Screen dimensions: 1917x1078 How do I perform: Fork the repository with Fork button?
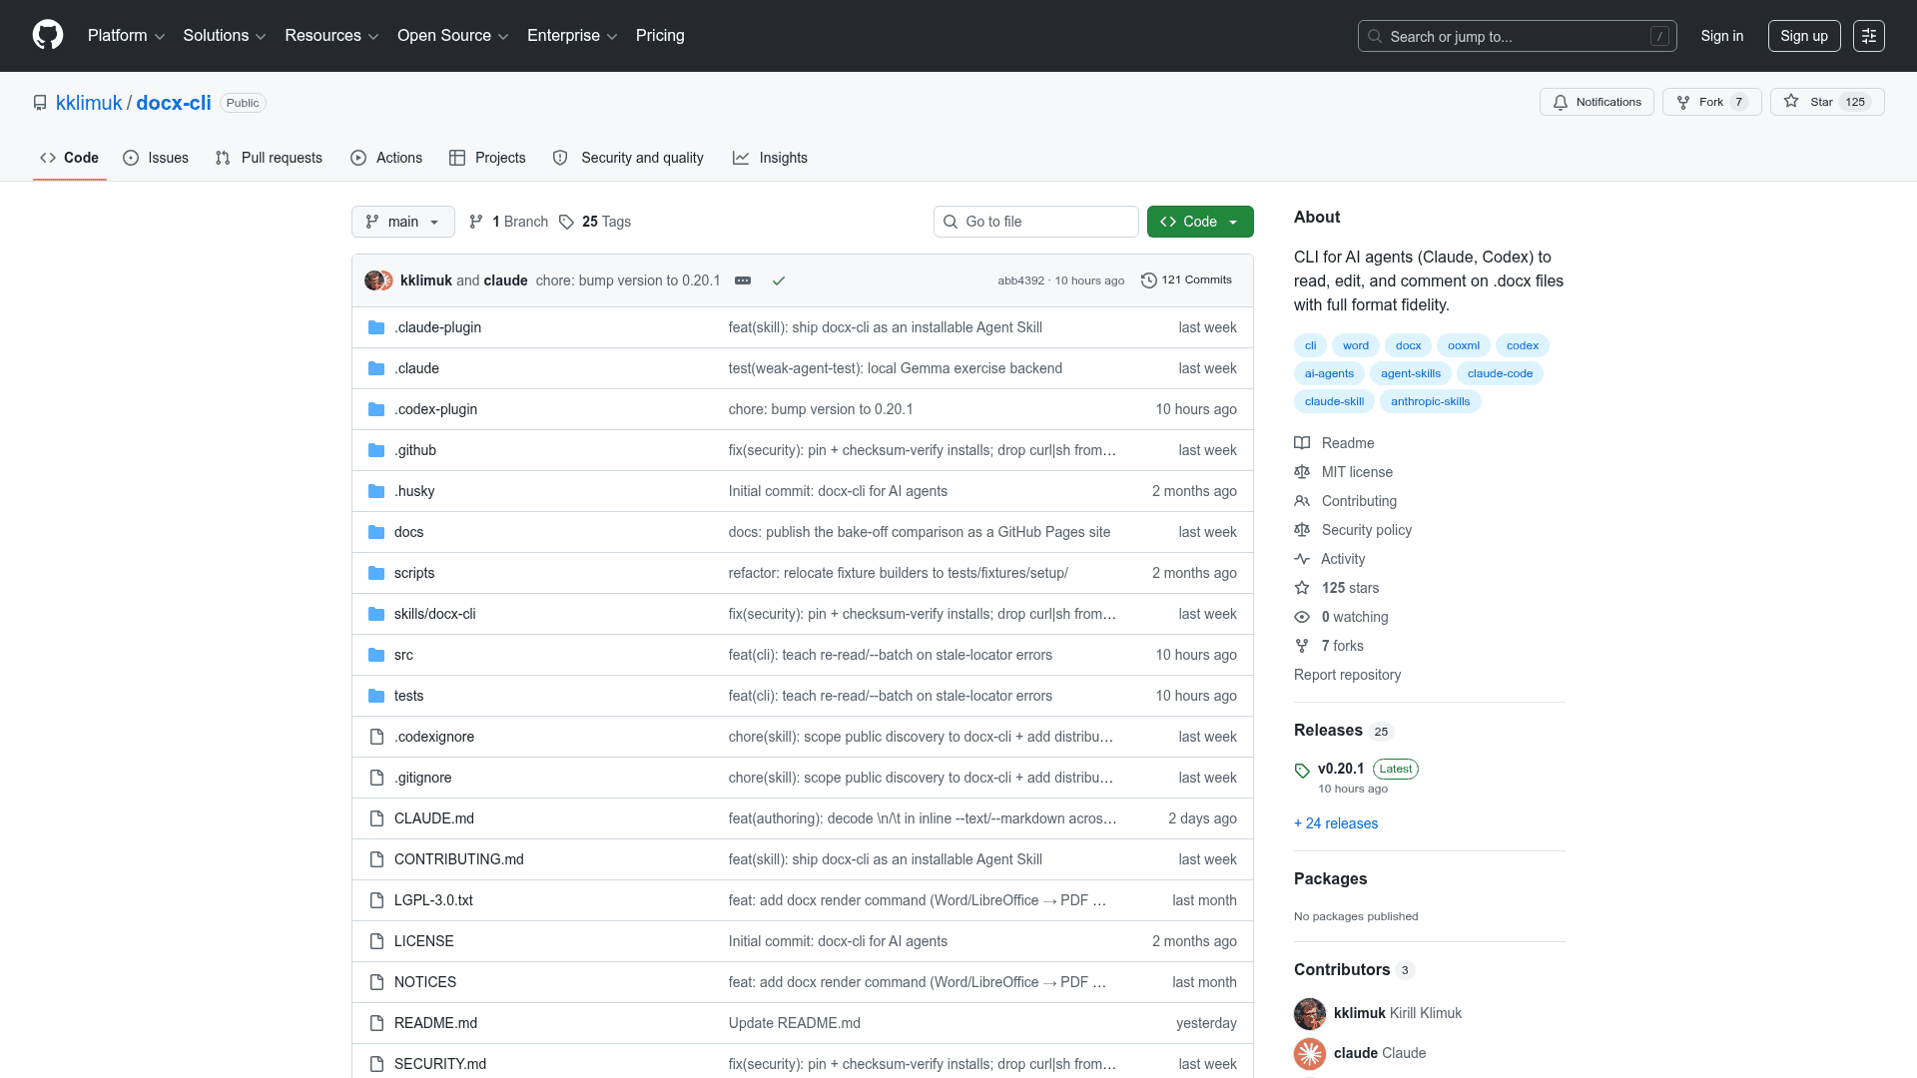[1712, 102]
